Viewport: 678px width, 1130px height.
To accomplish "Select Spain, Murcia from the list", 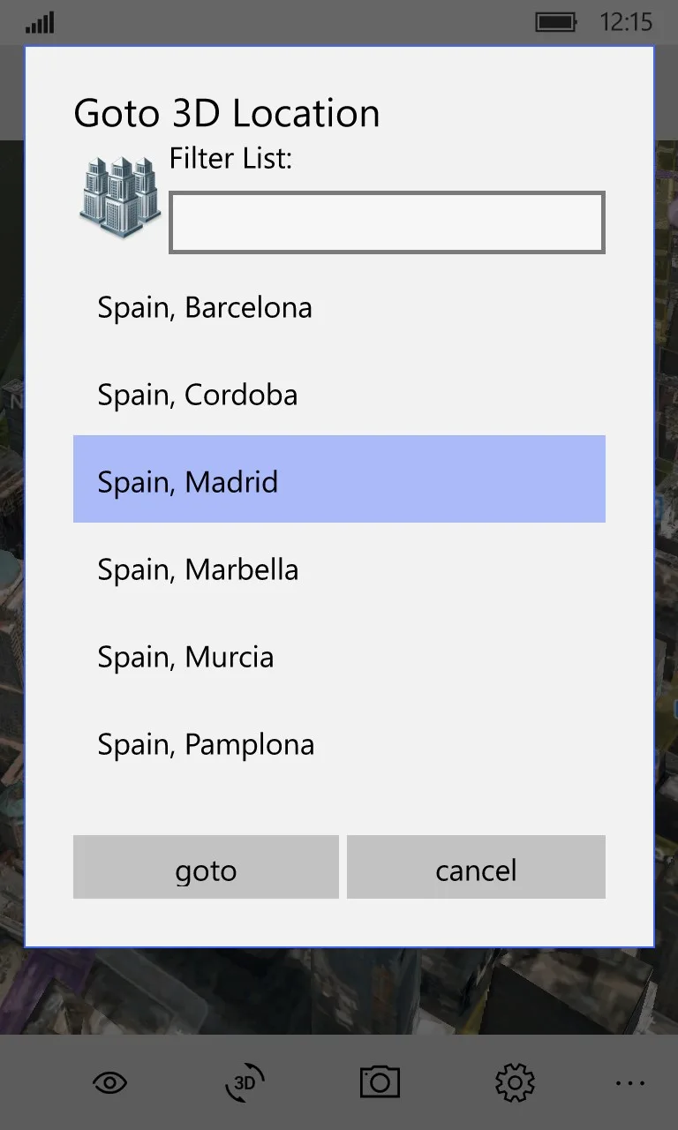I will pos(339,657).
